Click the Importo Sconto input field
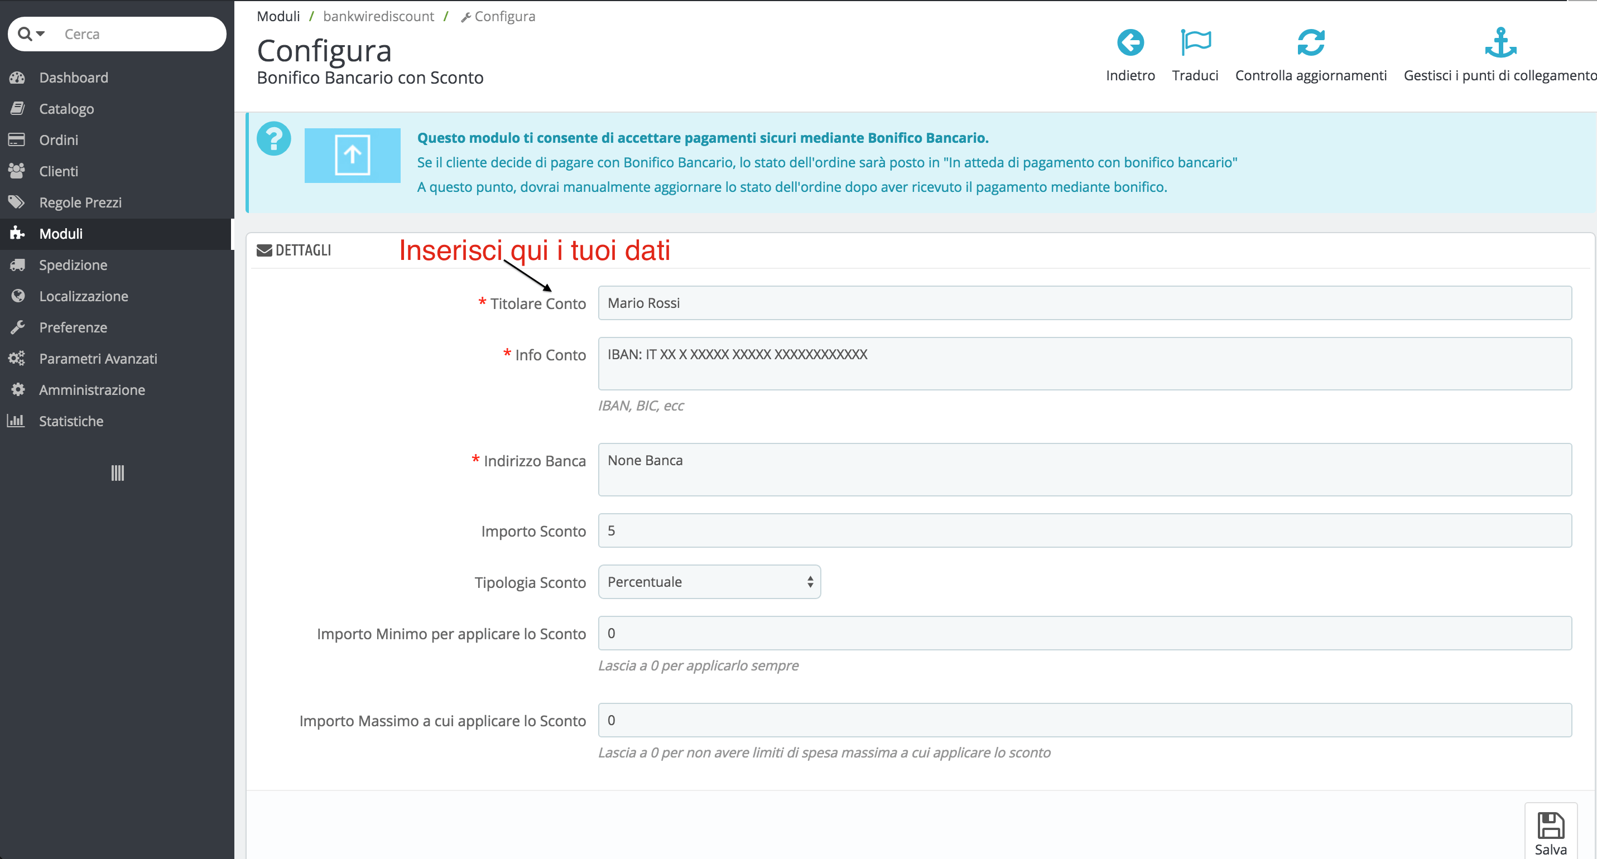Screen dimensions: 1597x859 [1084, 530]
